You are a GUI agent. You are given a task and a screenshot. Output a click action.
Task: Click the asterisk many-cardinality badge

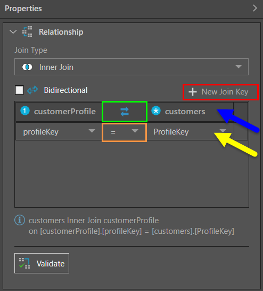pyautogui.click(x=156, y=111)
